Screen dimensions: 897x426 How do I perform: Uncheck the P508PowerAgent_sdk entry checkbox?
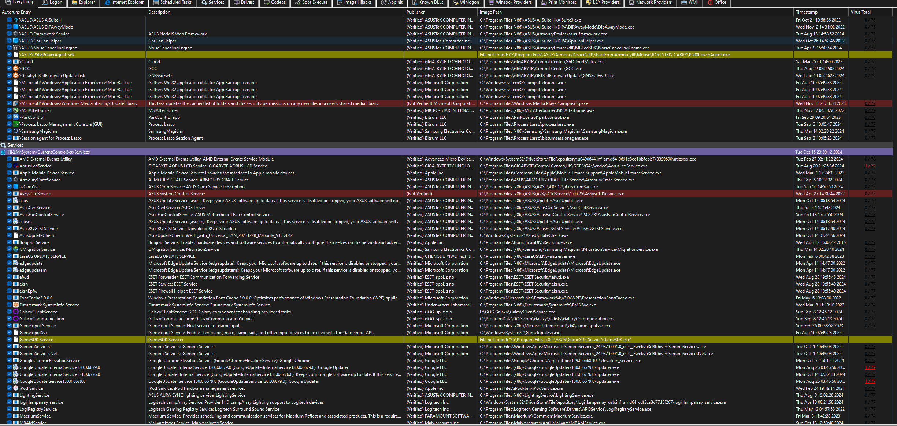point(10,55)
